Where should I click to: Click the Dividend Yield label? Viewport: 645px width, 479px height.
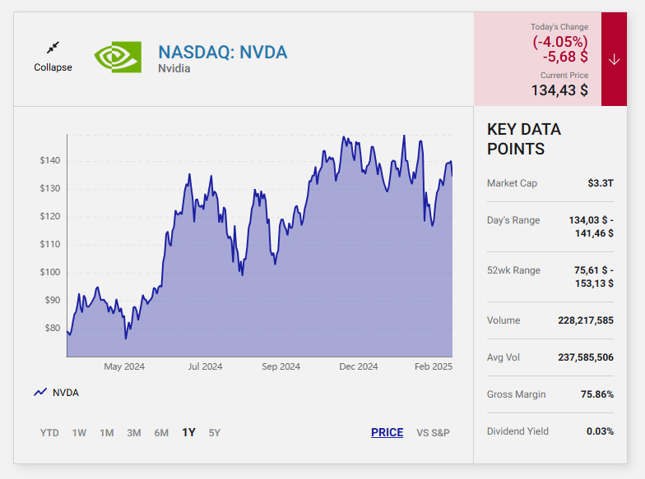[517, 431]
